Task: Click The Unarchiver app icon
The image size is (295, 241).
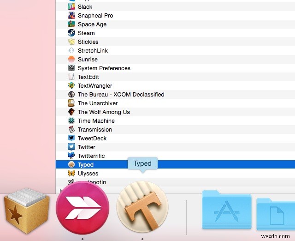Action: tap(71, 103)
